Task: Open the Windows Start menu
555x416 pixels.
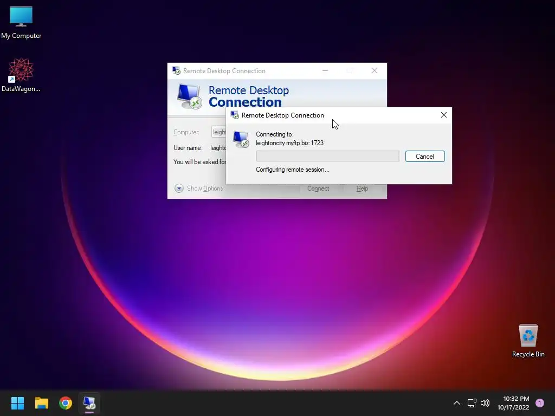Action: pos(17,403)
